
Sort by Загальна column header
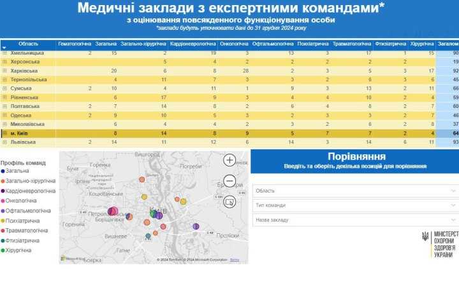[106, 44]
